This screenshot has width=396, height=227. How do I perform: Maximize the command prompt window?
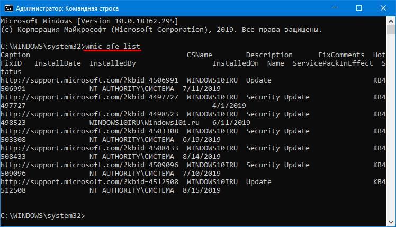point(358,8)
